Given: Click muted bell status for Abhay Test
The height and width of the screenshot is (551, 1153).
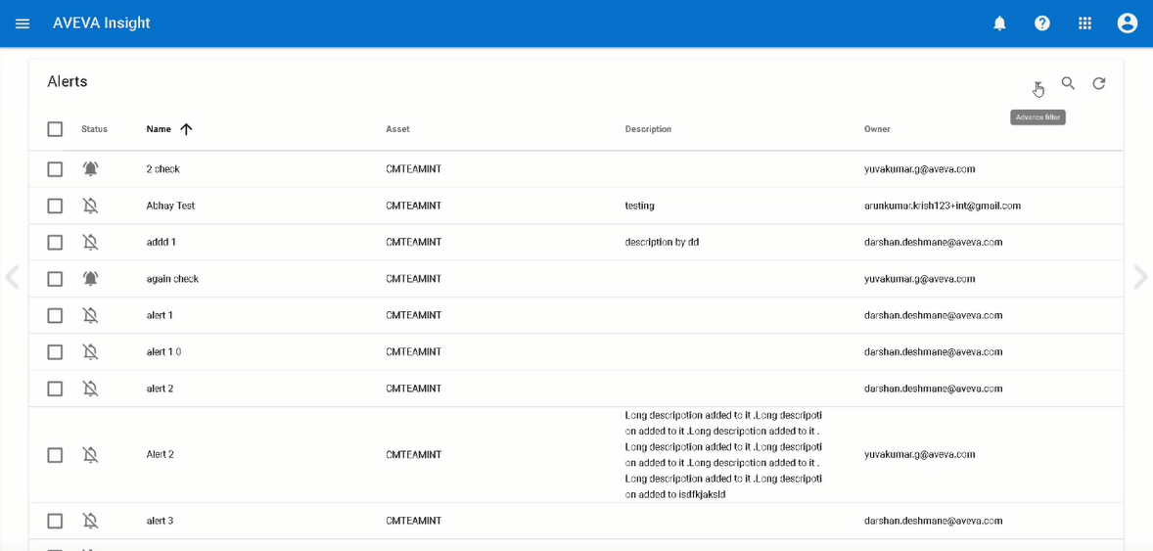Looking at the screenshot, I should (x=90, y=207).
